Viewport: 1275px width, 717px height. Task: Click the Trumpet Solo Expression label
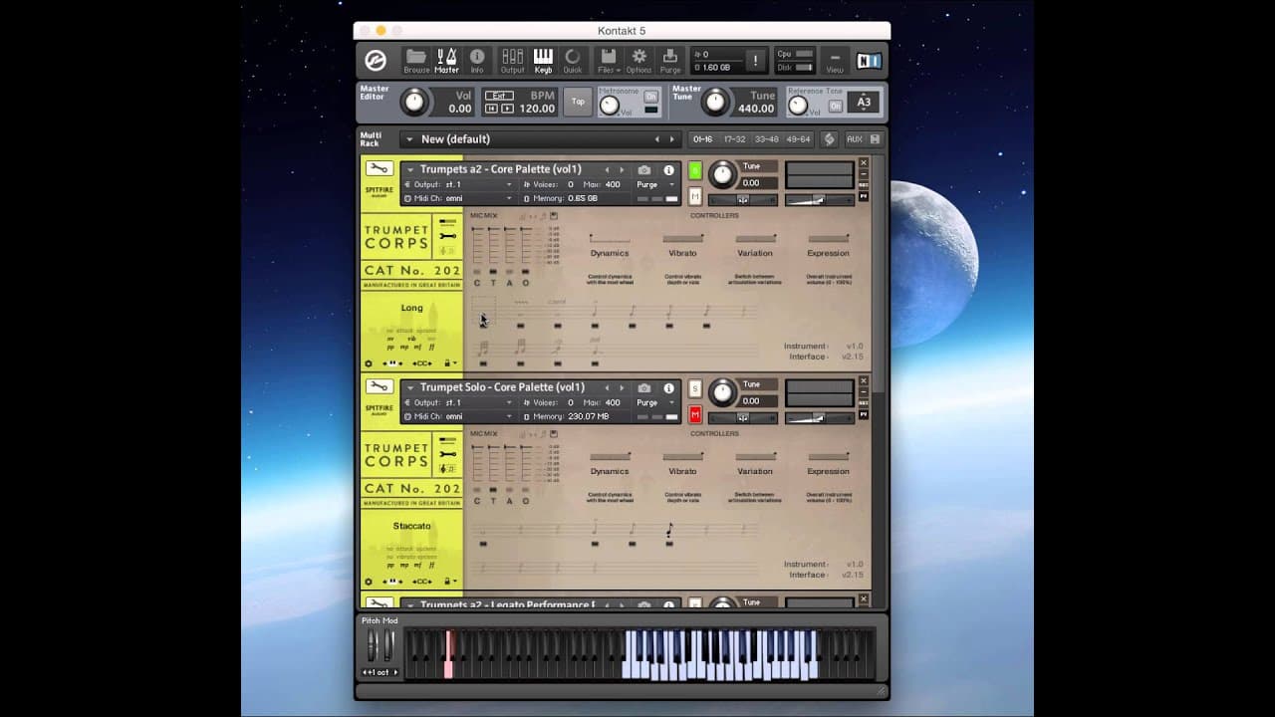828,471
